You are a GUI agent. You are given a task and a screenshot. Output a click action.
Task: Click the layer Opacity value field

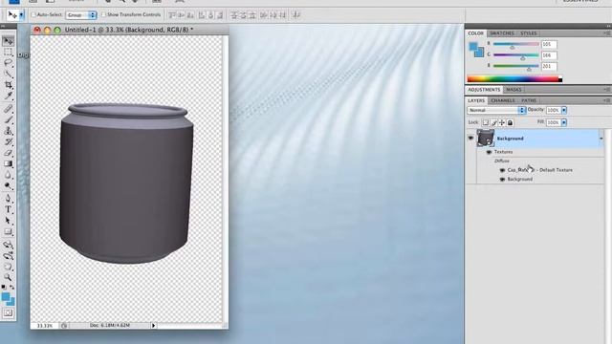(x=554, y=111)
